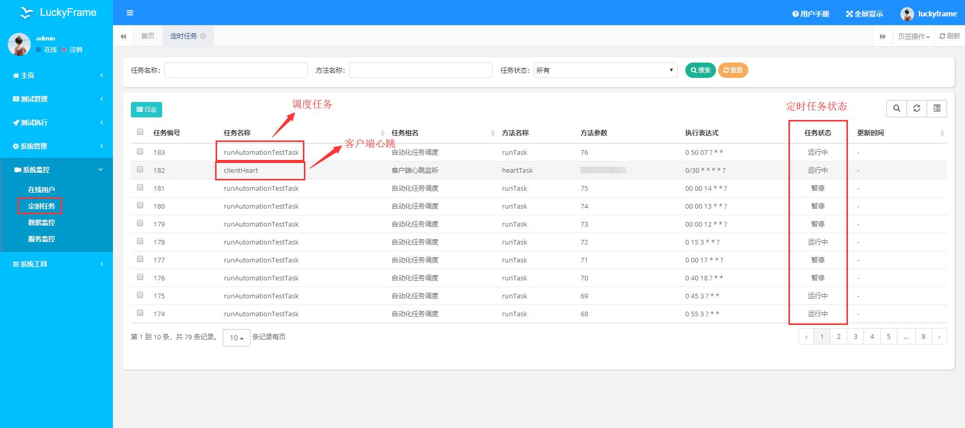Screen dimensions: 965x428
Task: Close the 定时任务 tab
Action: [x=203, y=36]
